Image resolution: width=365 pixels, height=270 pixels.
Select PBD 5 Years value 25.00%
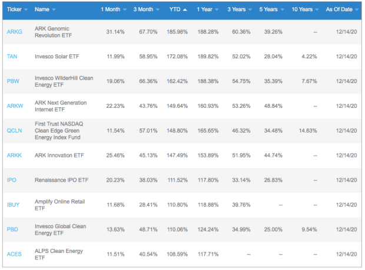pyautogui.click(x=273, y=229)
